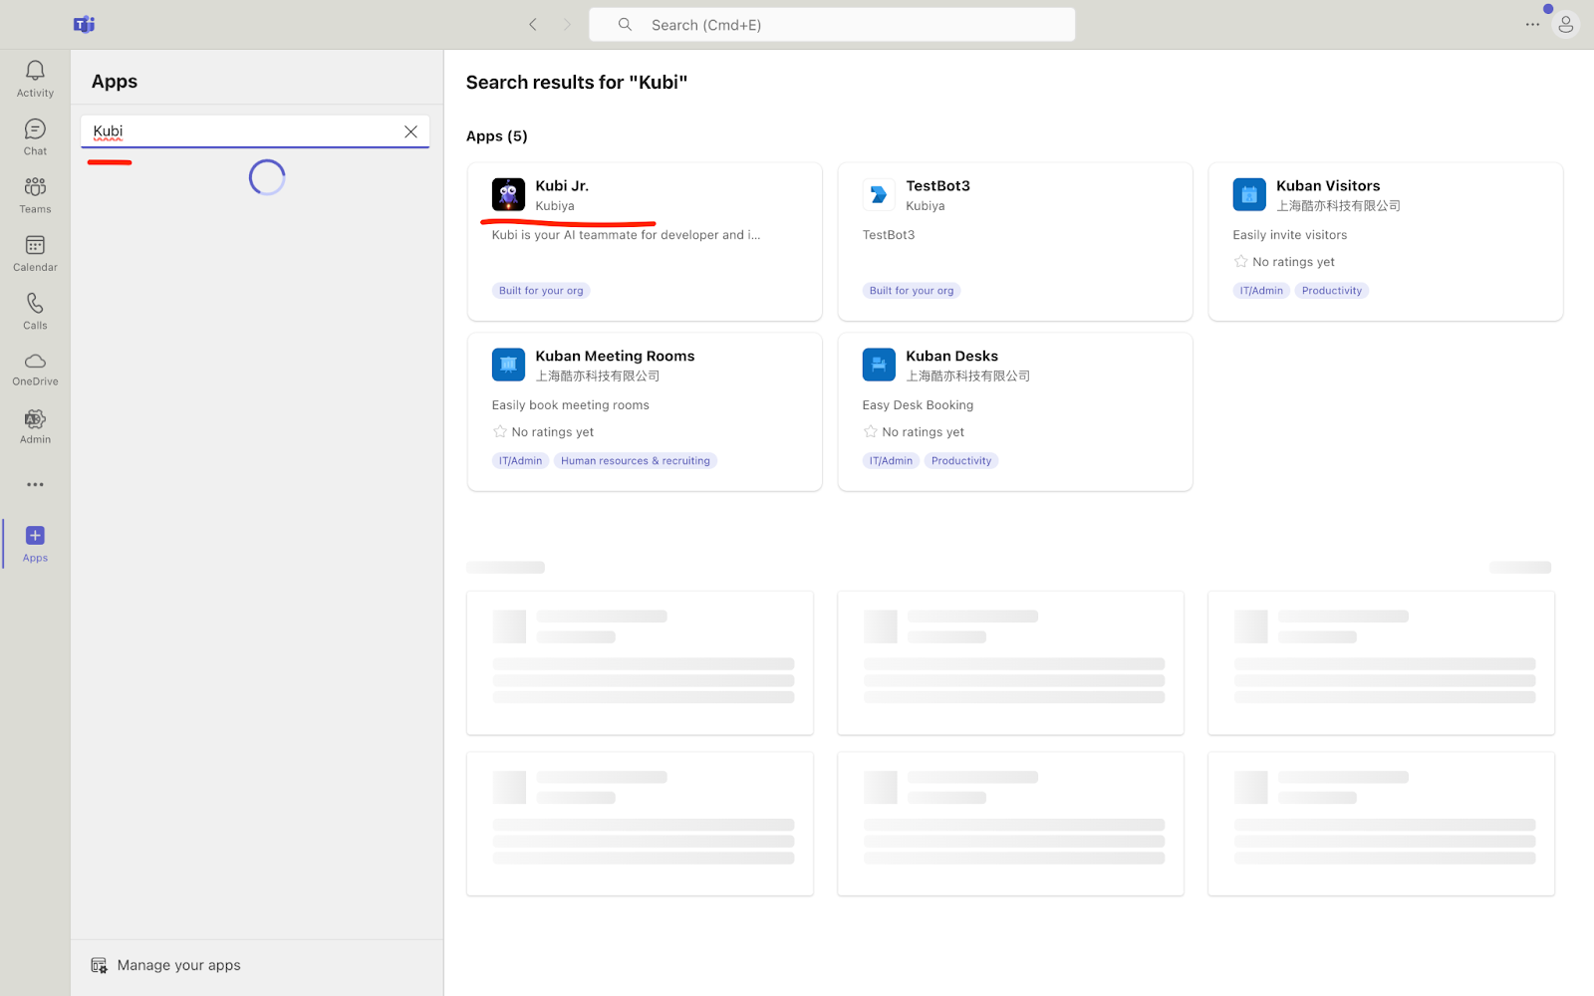
Task: Clear the Kubi search text
Action: point(410,131)
